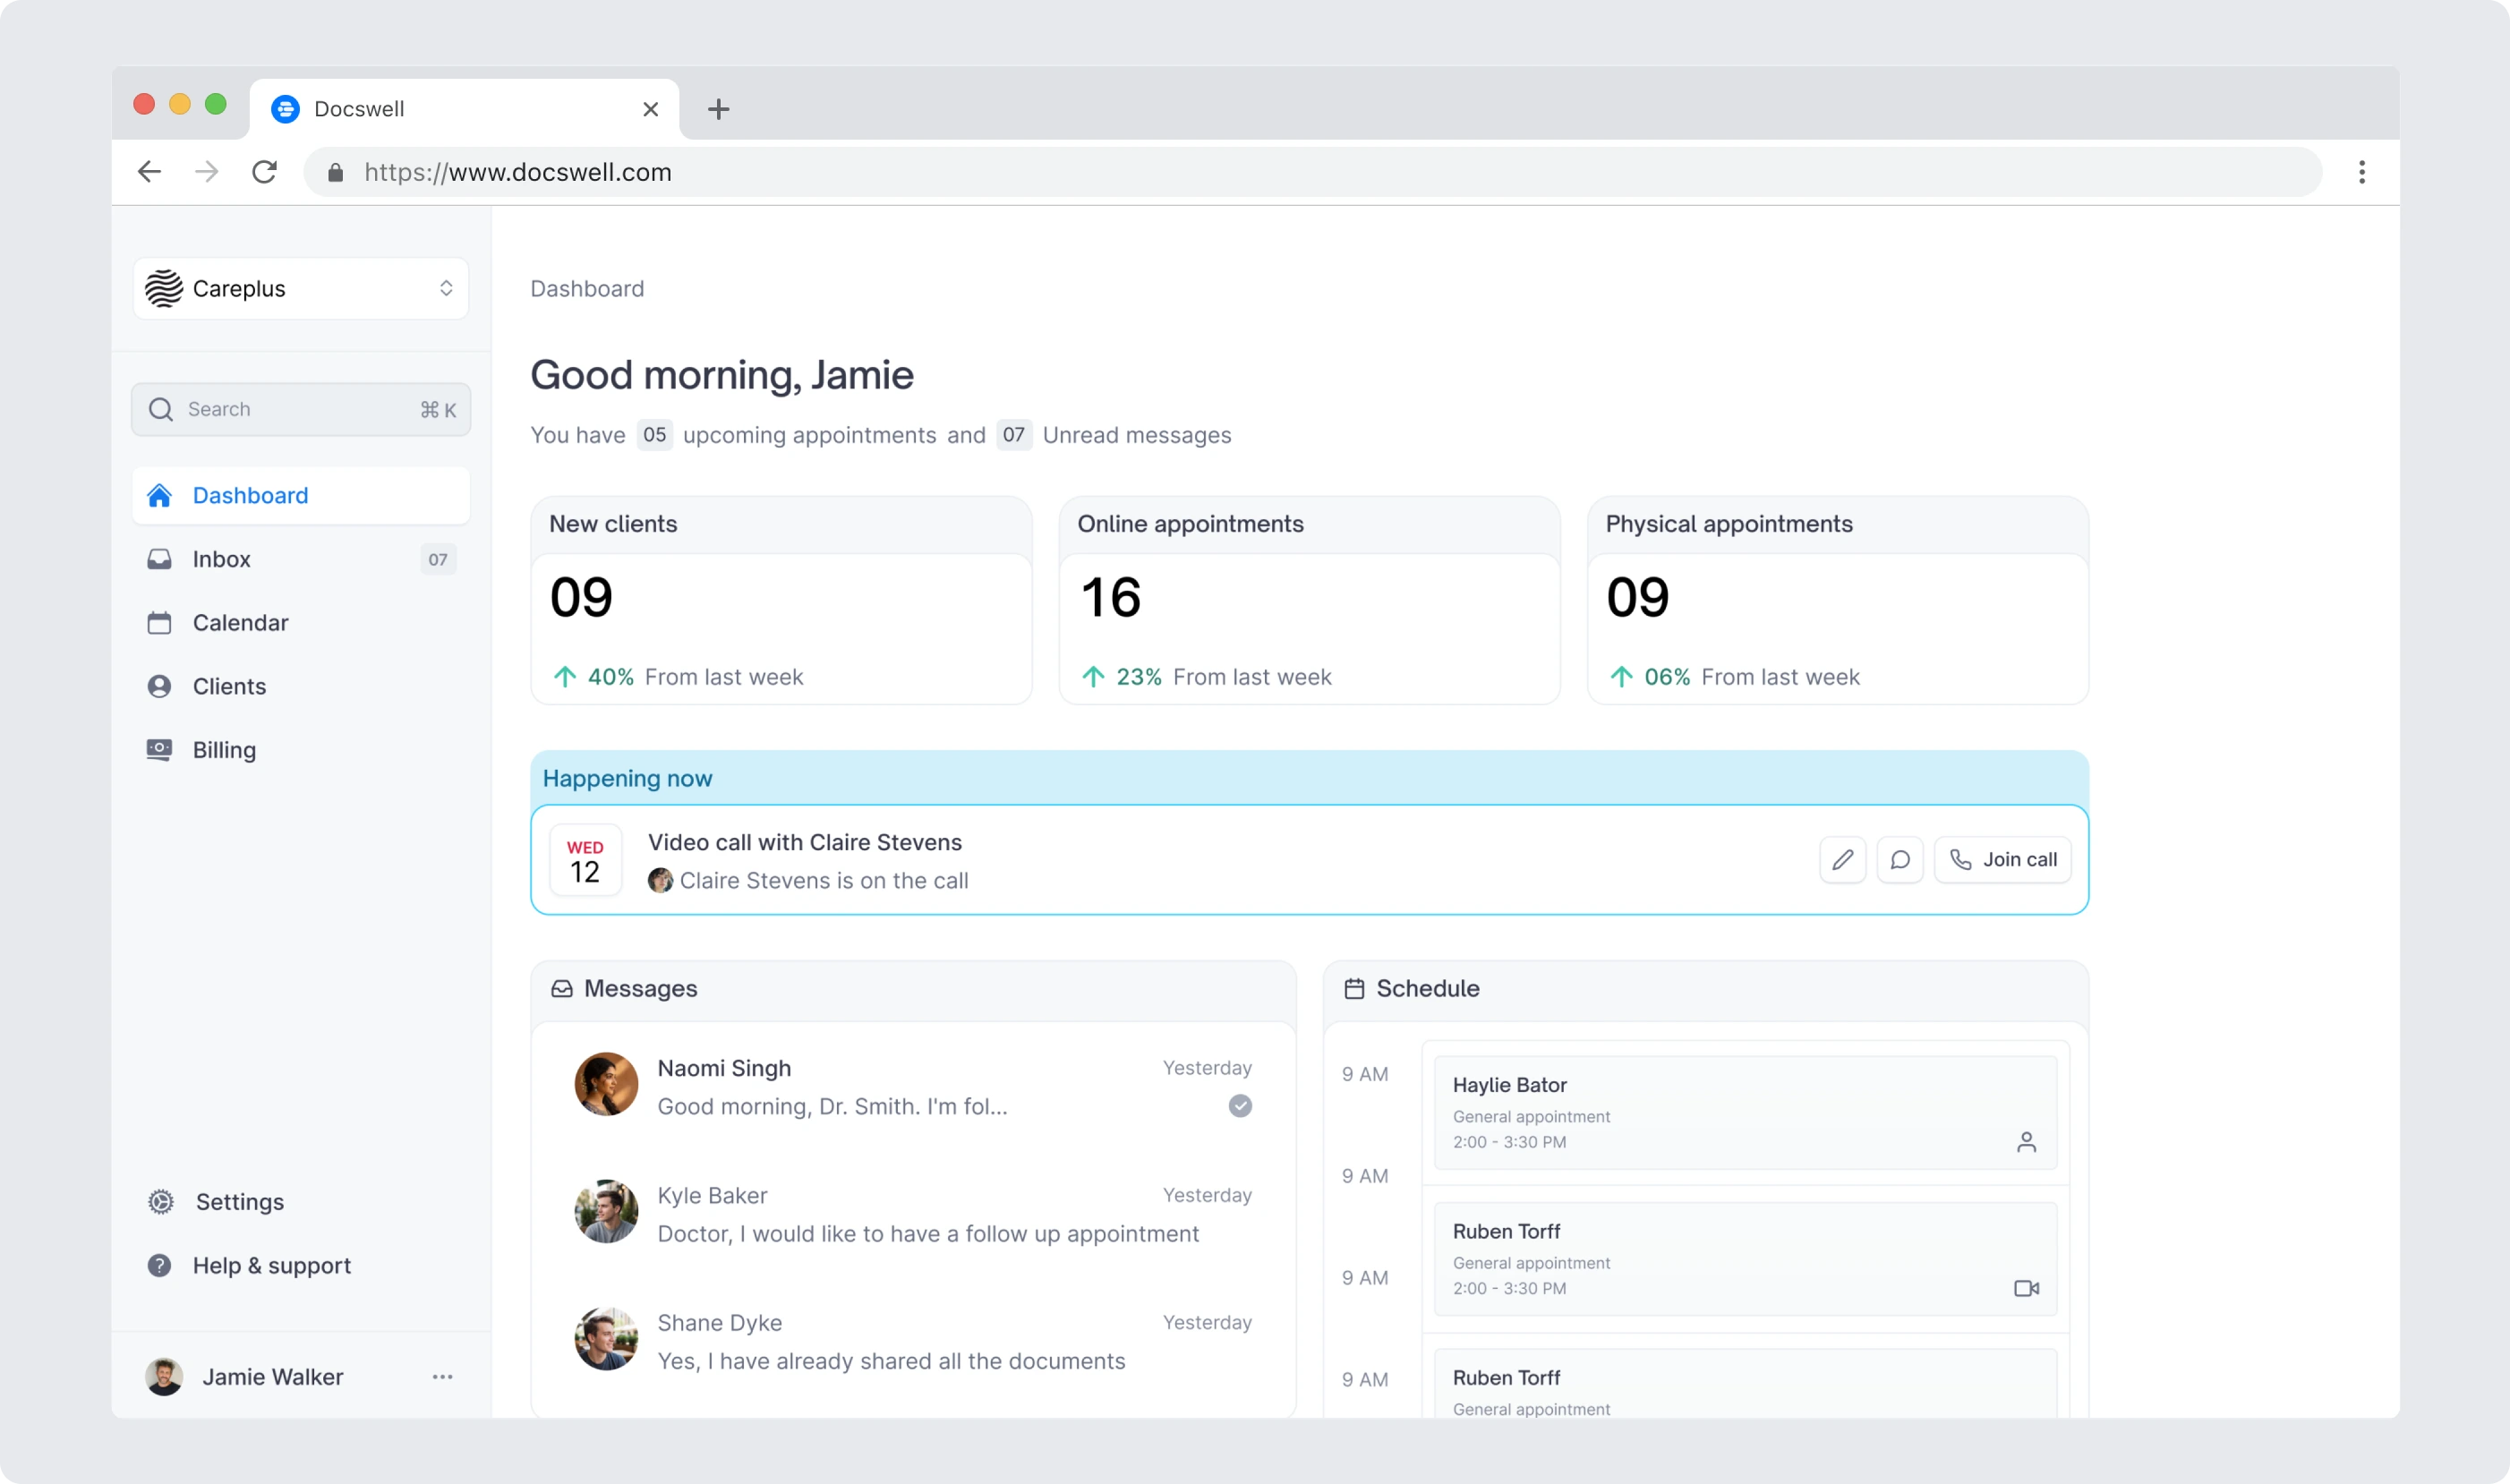Go to Calendar in the sidebar

tap(240, 623)
